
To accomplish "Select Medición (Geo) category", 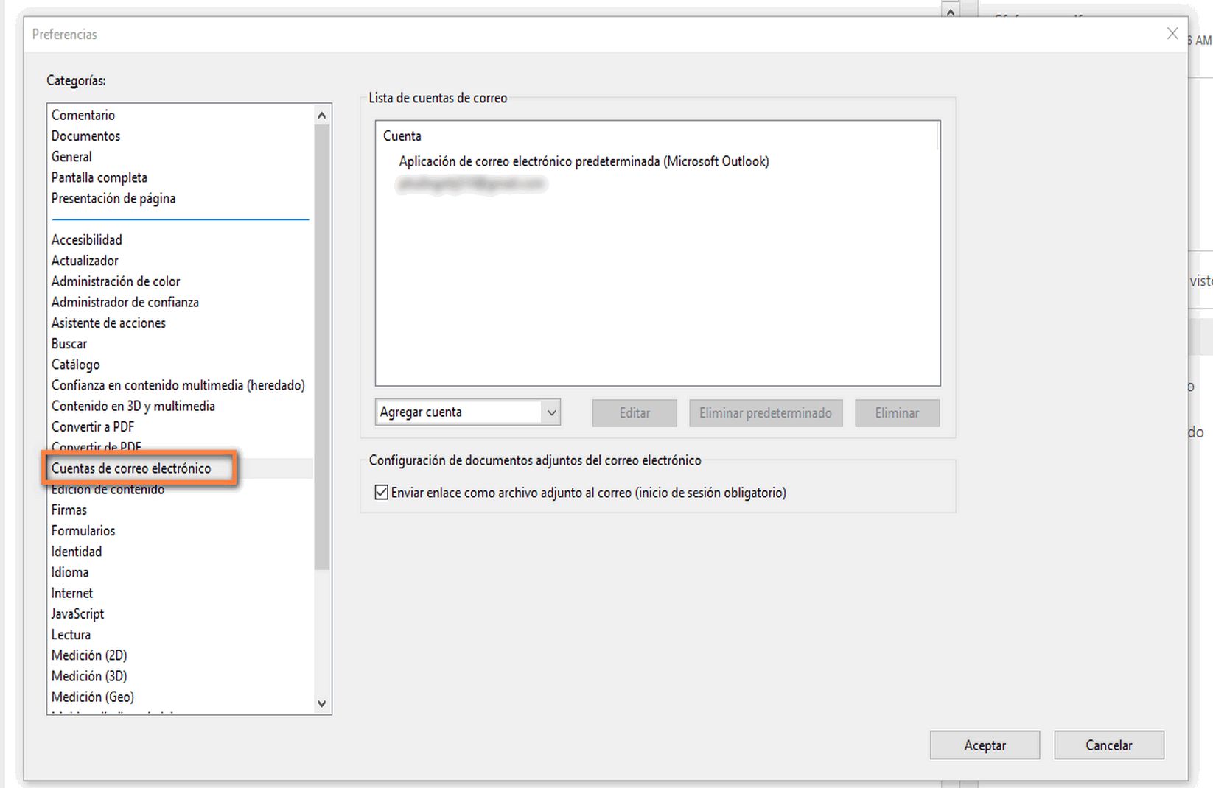I will click(x=93, y=697).
